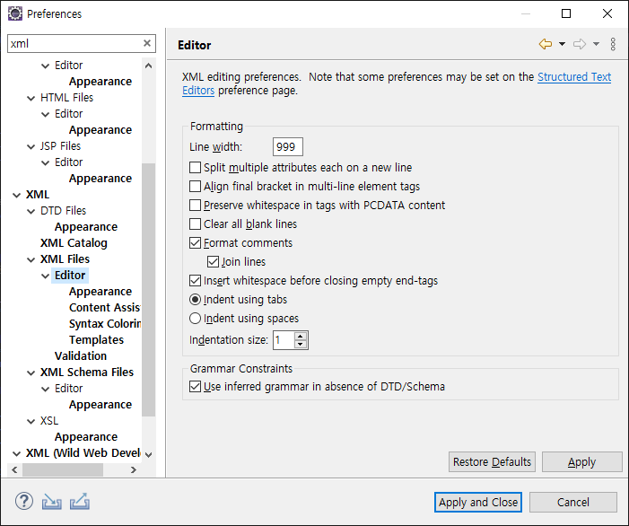This screenshot has height=526, width=629.
Task: Click the tree vertical scrollbar thumb
Action: pos(148,290)
